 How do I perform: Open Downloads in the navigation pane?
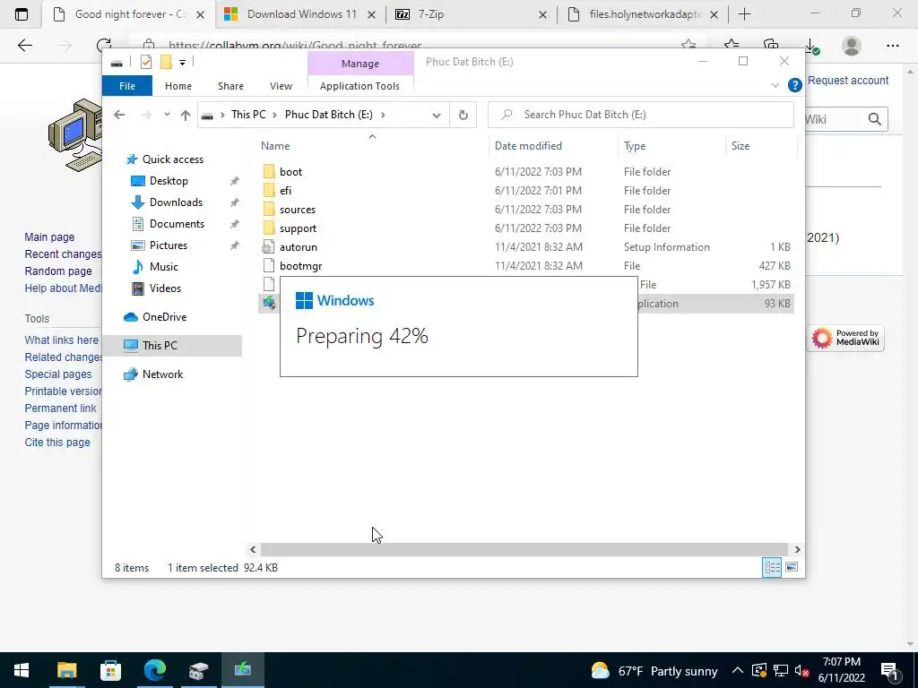tap(176, 202)
